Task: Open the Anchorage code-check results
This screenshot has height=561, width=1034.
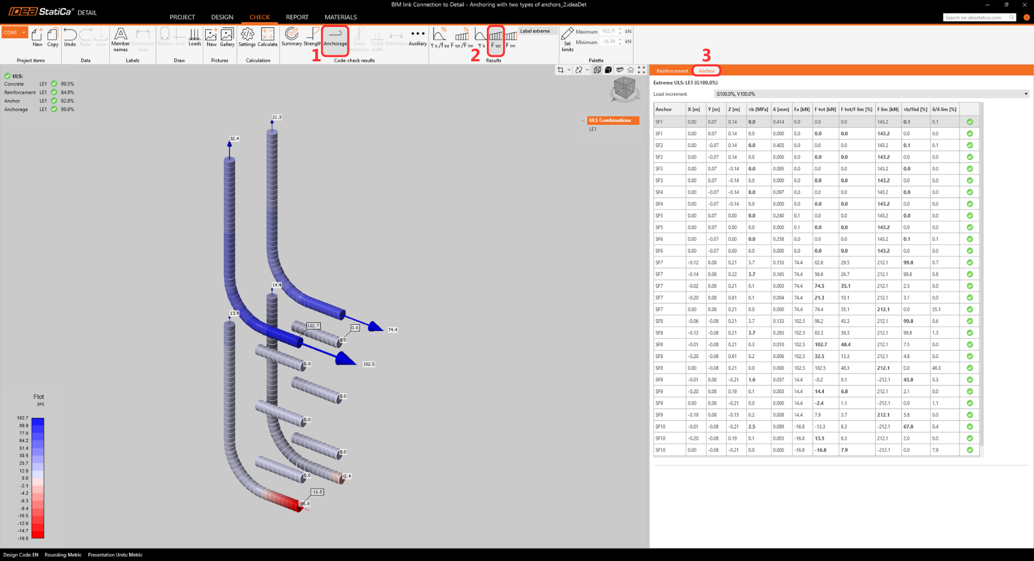Action: tap(335, 38)
